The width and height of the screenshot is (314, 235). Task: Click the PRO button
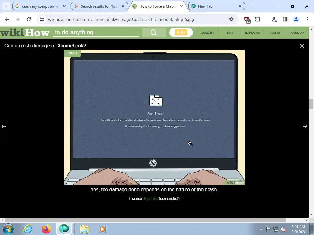click(x=181, y=32)
